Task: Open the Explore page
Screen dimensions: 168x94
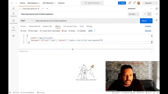Action: pyautogui.click(x=61, y=3)
